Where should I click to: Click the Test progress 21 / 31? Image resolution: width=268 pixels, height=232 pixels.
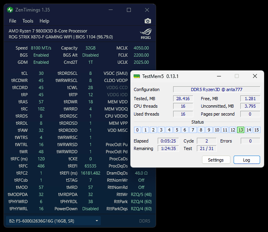coord(207,148)
